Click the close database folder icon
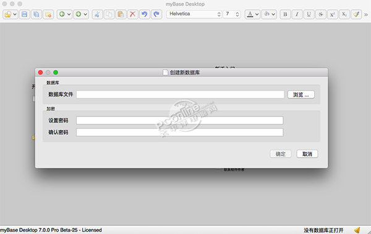371x234 pixels. pos(48,14)
